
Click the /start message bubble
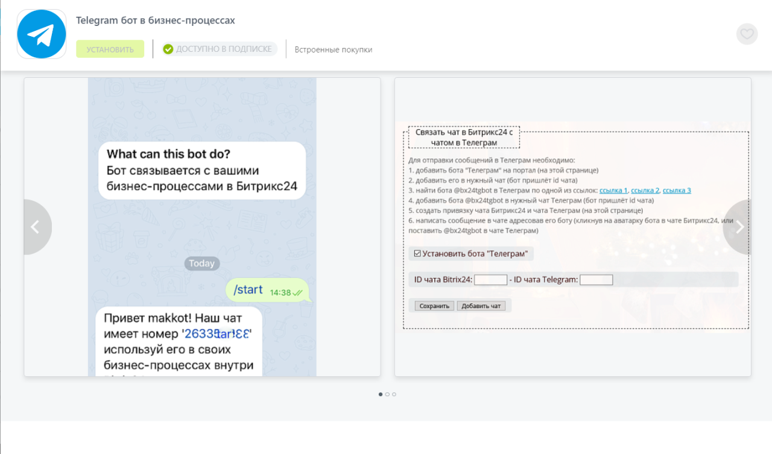pyautogui.click(x=267, y=291)
